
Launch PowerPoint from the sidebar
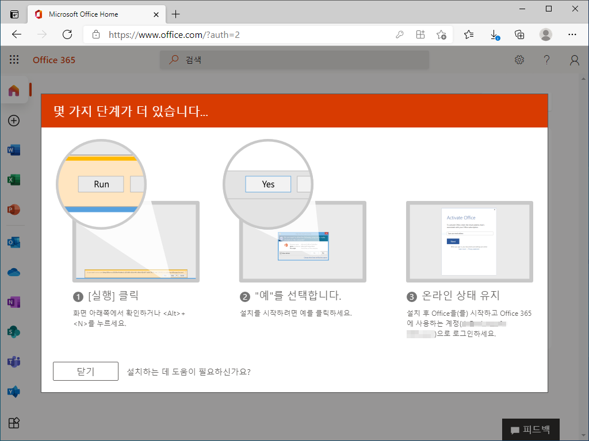tap(14, 210)
